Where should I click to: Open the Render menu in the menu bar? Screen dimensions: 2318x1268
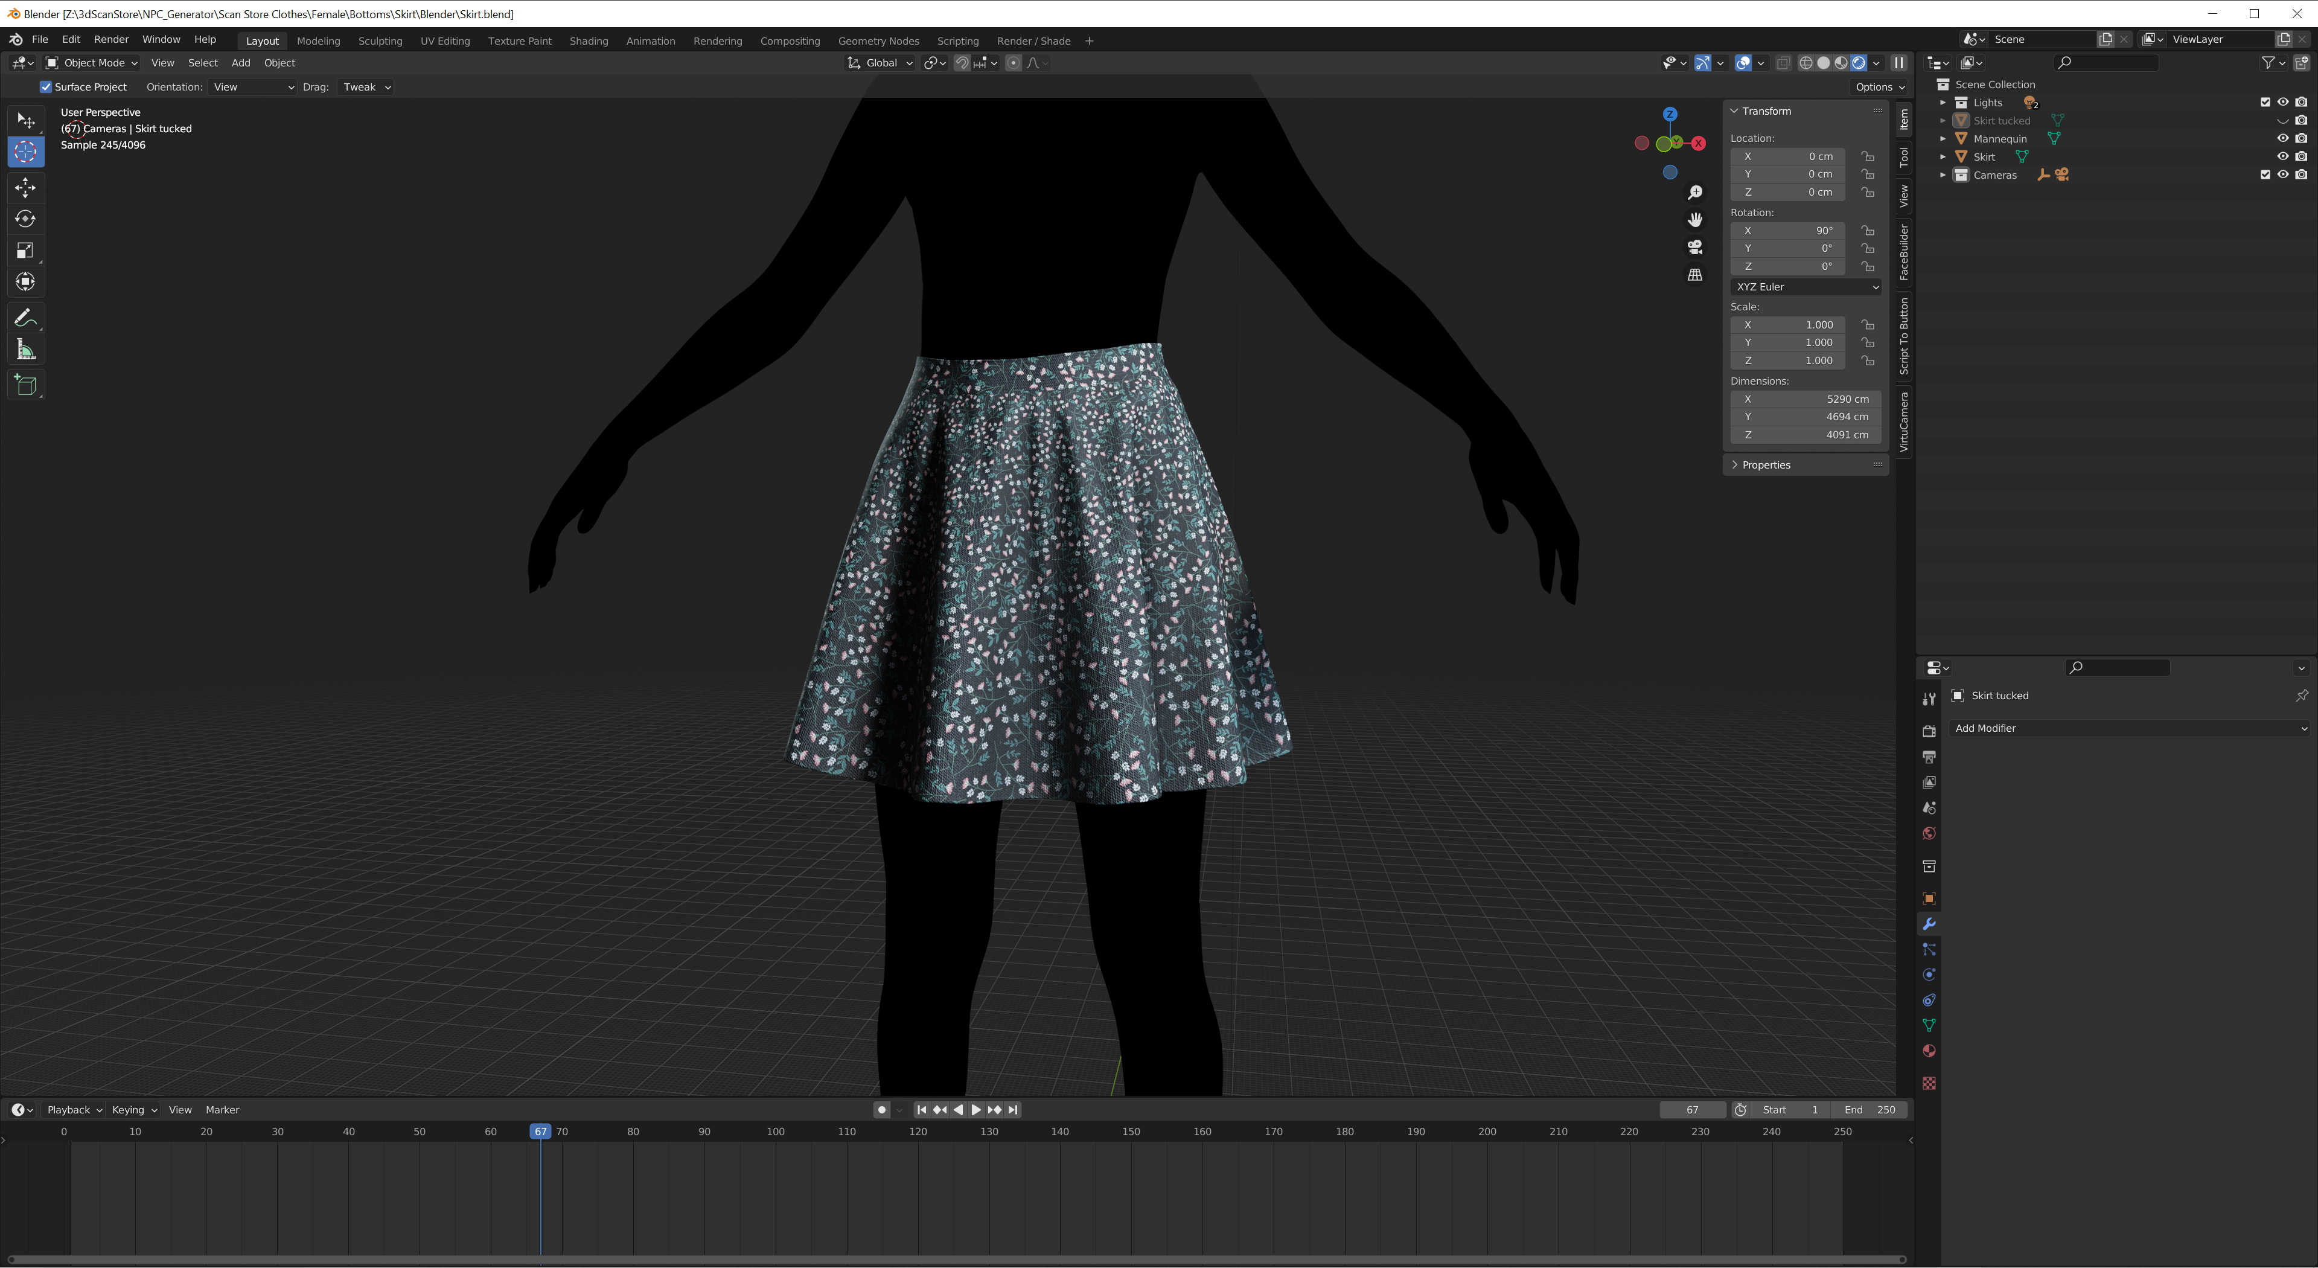click(112, 39)
